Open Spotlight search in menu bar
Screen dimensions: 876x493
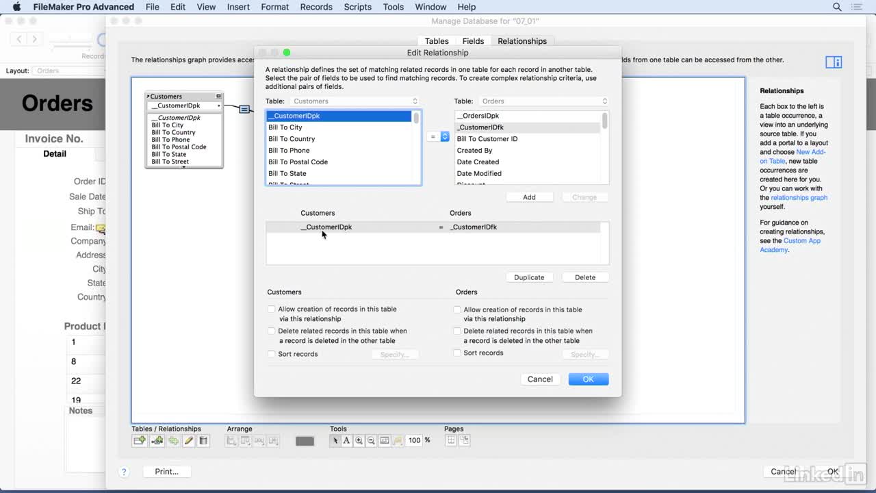pyautogui.click(x=837, y=7)
